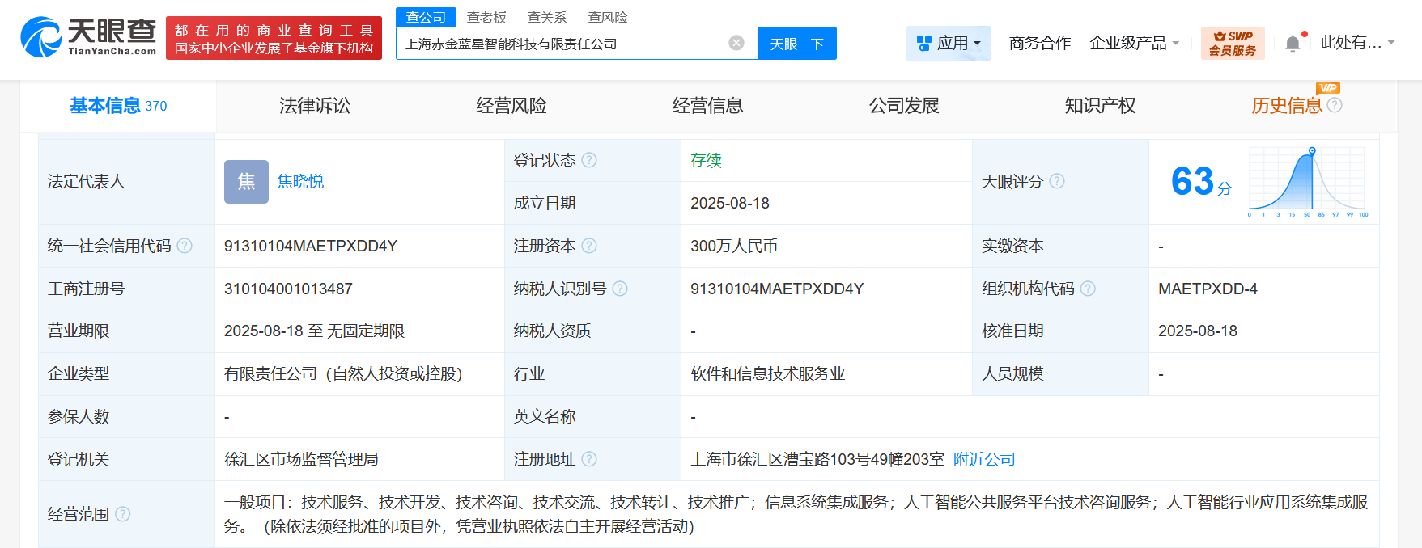Switch to the 查公司 search tab
The width and height of the screenshot is (1422, 548).
[426, 17]
